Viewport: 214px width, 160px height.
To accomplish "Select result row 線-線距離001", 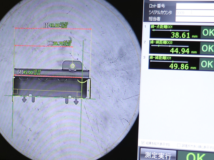I will tap(181, 63).
